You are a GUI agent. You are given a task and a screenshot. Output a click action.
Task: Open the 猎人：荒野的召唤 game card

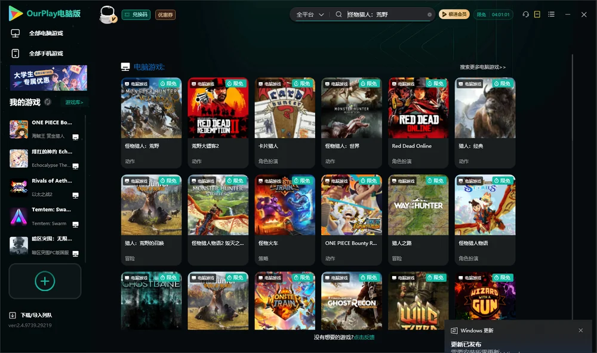[x=151, y=219]
